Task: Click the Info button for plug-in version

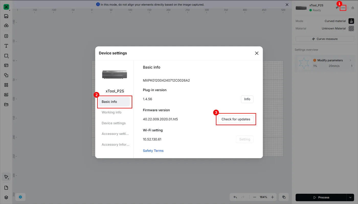Action: 247,99
